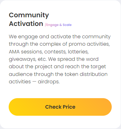Click the line starting "through the complex"
Image resolution: width=121 pixels, height=129 pixels.
point(59,44)
